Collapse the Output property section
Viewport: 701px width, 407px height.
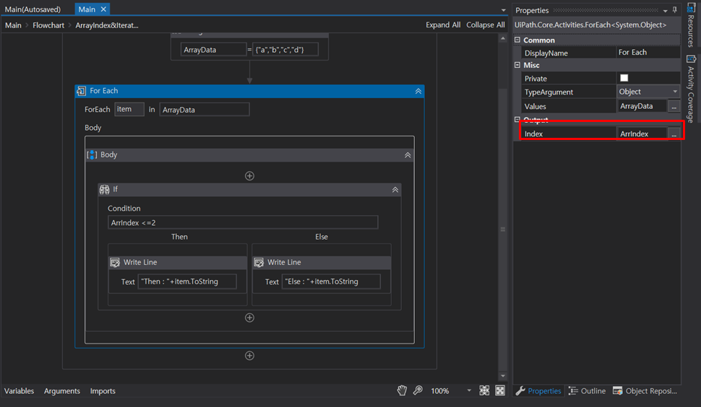click(517, 119)
